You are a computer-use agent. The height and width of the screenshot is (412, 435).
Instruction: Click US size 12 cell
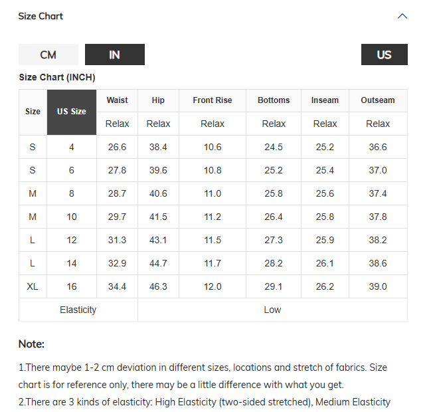click(x=72, y=240)
